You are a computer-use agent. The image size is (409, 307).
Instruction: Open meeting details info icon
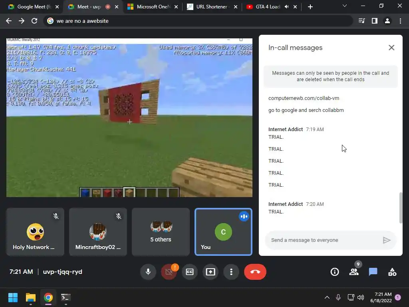(335, 272)
